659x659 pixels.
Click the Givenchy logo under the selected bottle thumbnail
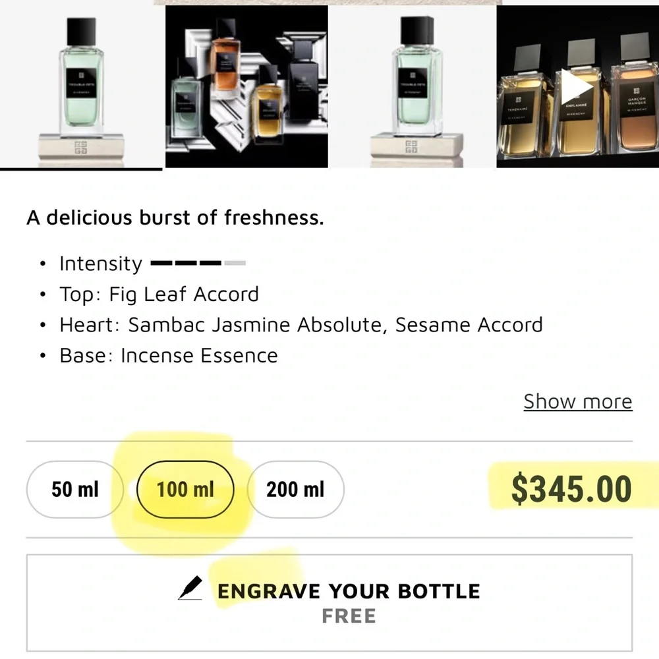[81, 148]
